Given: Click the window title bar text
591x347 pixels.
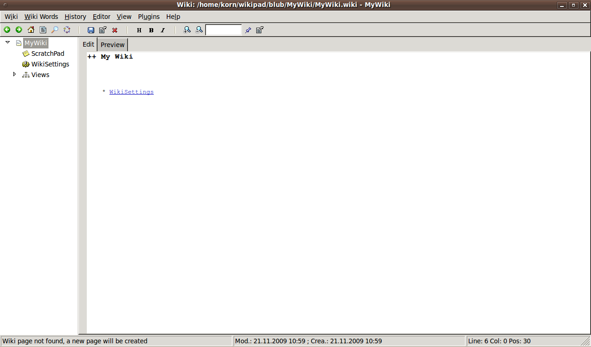Looking at the screenshot, I should point(283,5).
